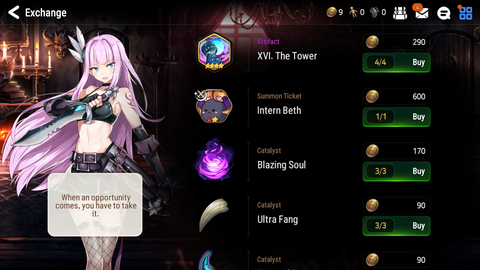Buy the Ultra Fang catalyst
Screen dimensions: 480x270
tap(396, 226)
